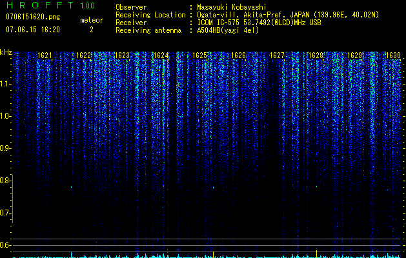This screenshot has width=406, height=258.
Task: Click the Receiving antenna label
Action: 148,30
